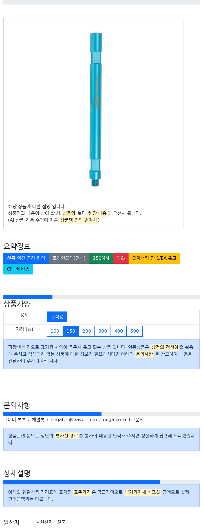Select the 100 mm length option
Screen dimensions: 203x528
pyautogui.click(x=55, y=331)
